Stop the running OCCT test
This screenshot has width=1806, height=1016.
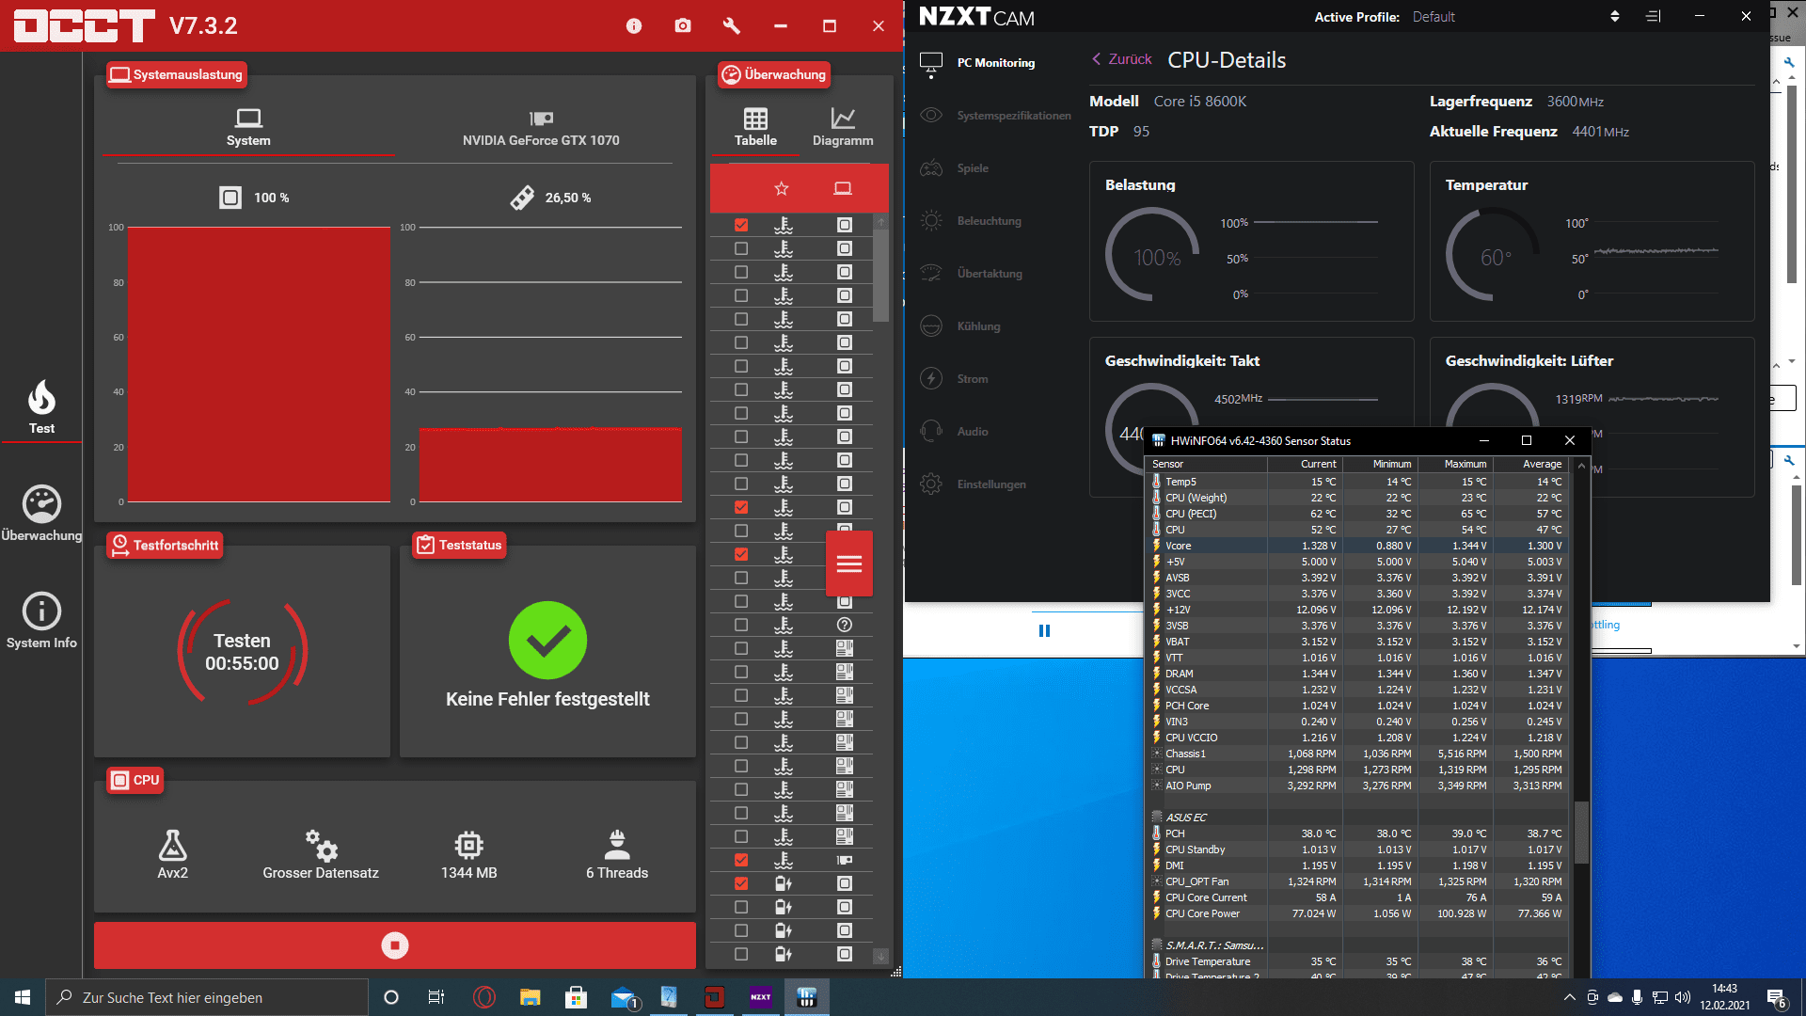pyautogui.click(x=395, y=945)
